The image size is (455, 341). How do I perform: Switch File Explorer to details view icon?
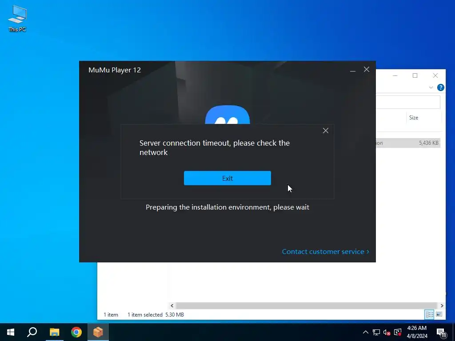click(429, 315)
